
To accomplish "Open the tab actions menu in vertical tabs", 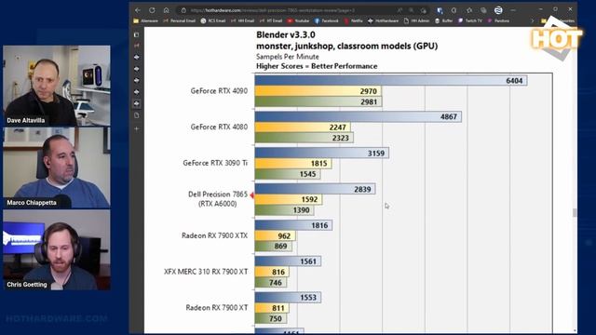I will (x=137, y=34).
